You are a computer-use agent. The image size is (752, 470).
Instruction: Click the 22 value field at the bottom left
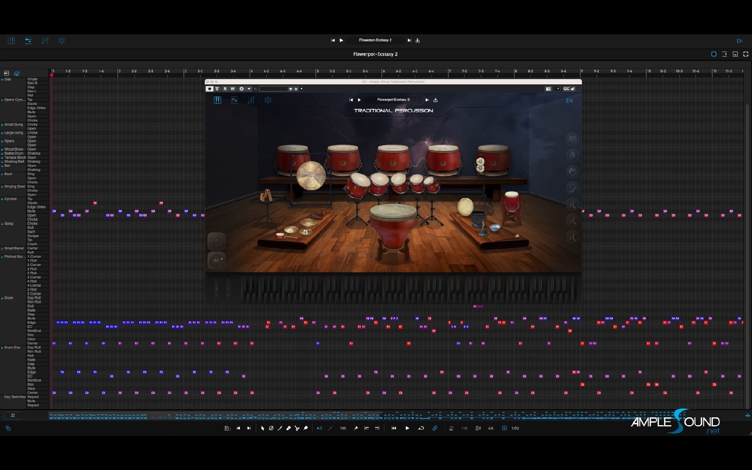click(x=13, y=415)
